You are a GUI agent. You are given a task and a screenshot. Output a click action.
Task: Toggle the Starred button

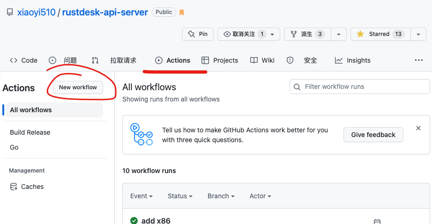point(380,34)
